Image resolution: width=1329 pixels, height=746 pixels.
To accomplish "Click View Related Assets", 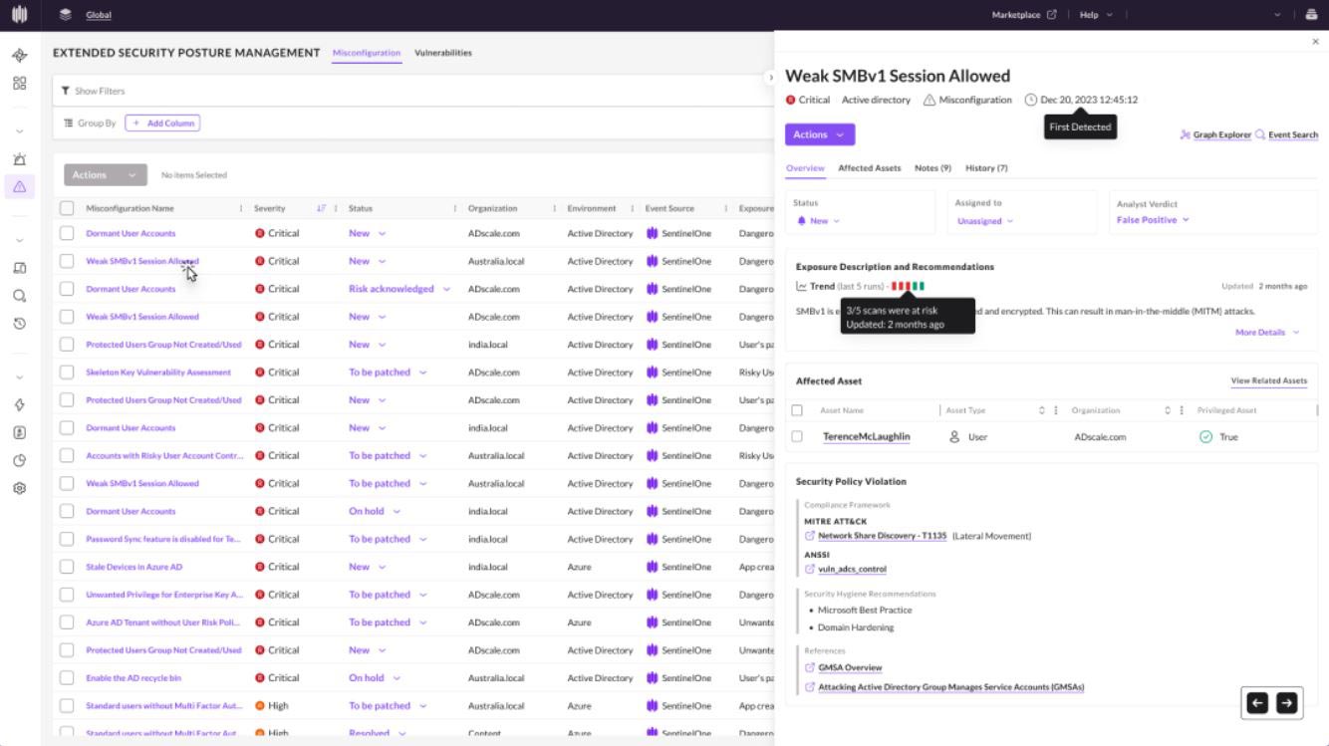I will click(1269, 380).
